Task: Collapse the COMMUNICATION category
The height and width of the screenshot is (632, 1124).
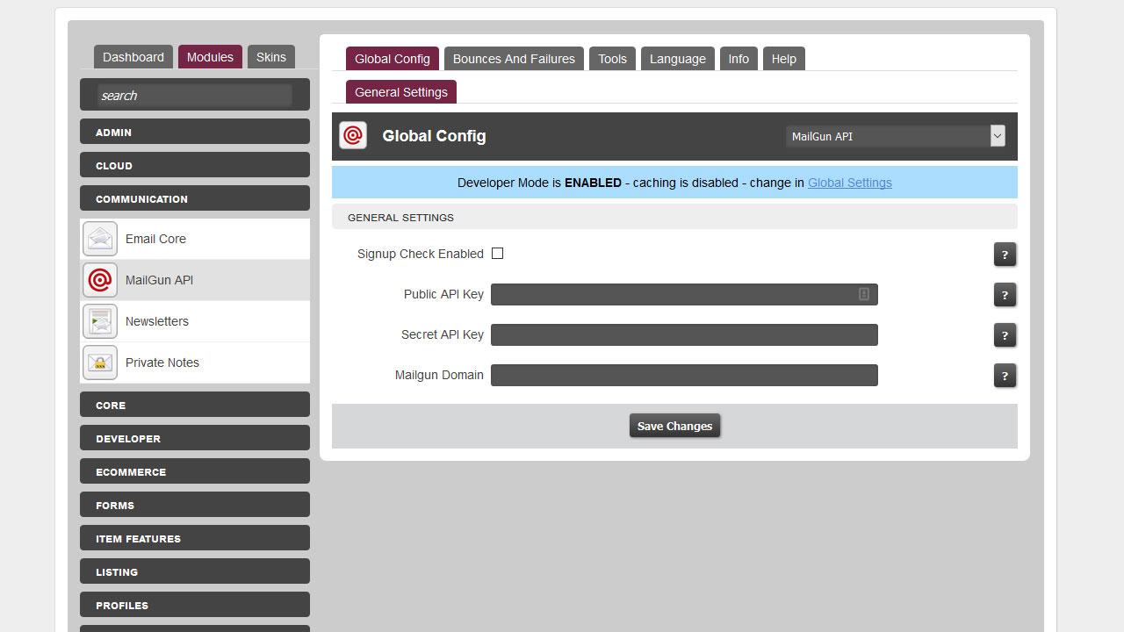Action: pos(194,198)
